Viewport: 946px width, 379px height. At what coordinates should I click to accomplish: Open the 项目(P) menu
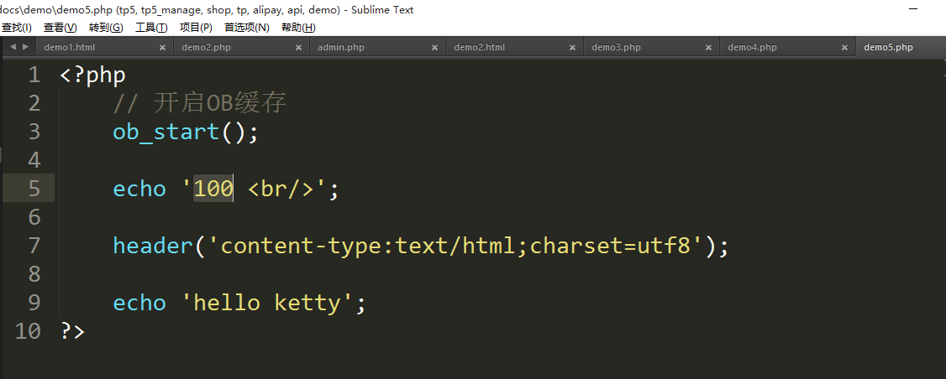tap(196, 28)
